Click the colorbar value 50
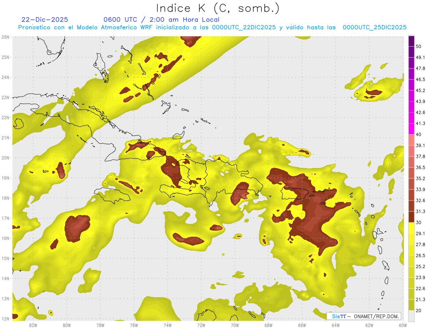 pos(419,46)
